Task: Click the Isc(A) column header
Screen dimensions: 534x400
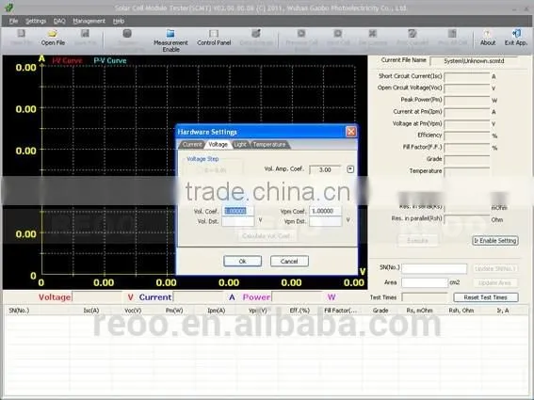Action: (91, 311)
